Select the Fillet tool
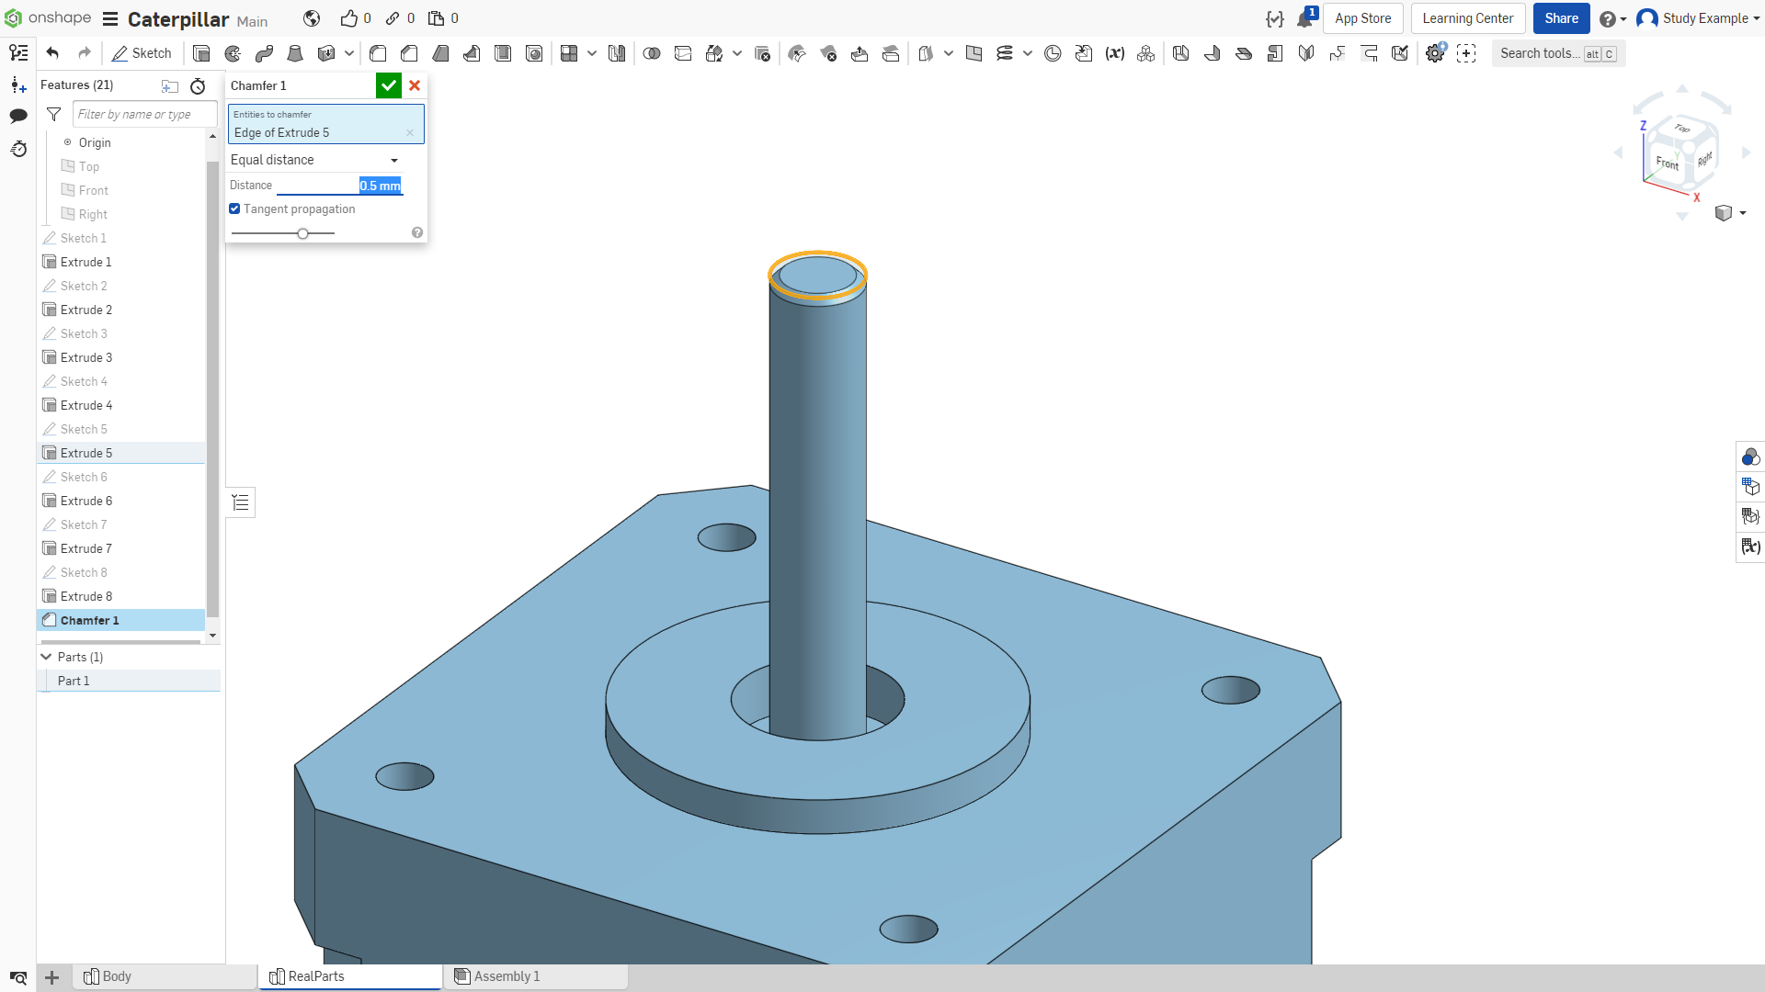The height and width of the screenshot is (992, 1765). pyautogui.click(x=378, y=53)
